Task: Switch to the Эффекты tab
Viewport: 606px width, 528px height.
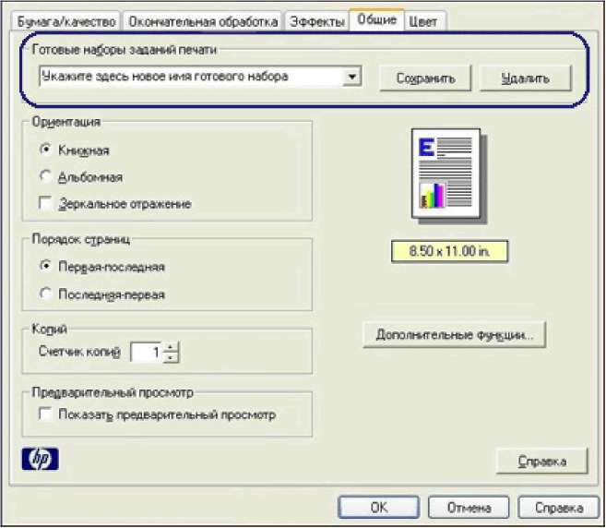Action: tap(315, 20)
